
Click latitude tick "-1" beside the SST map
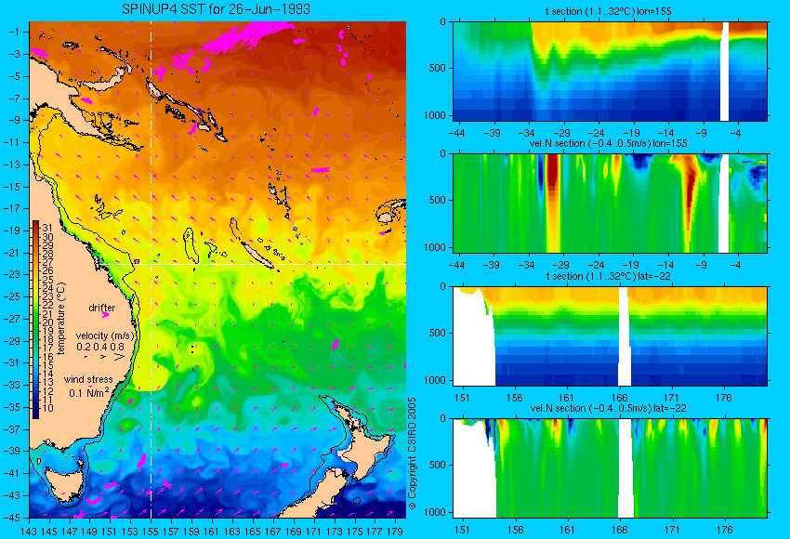pos(14,32)
